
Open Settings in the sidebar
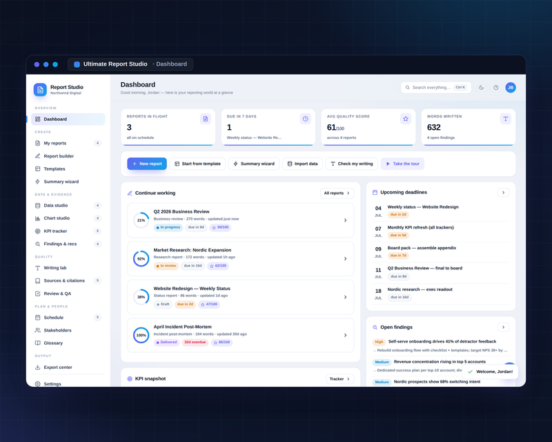[68, 383]
